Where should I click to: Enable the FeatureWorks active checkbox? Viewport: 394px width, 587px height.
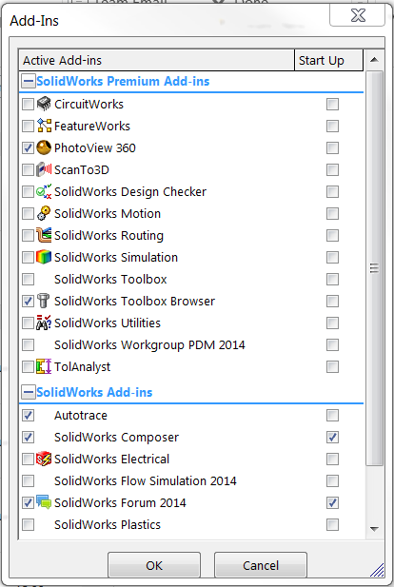29,126
